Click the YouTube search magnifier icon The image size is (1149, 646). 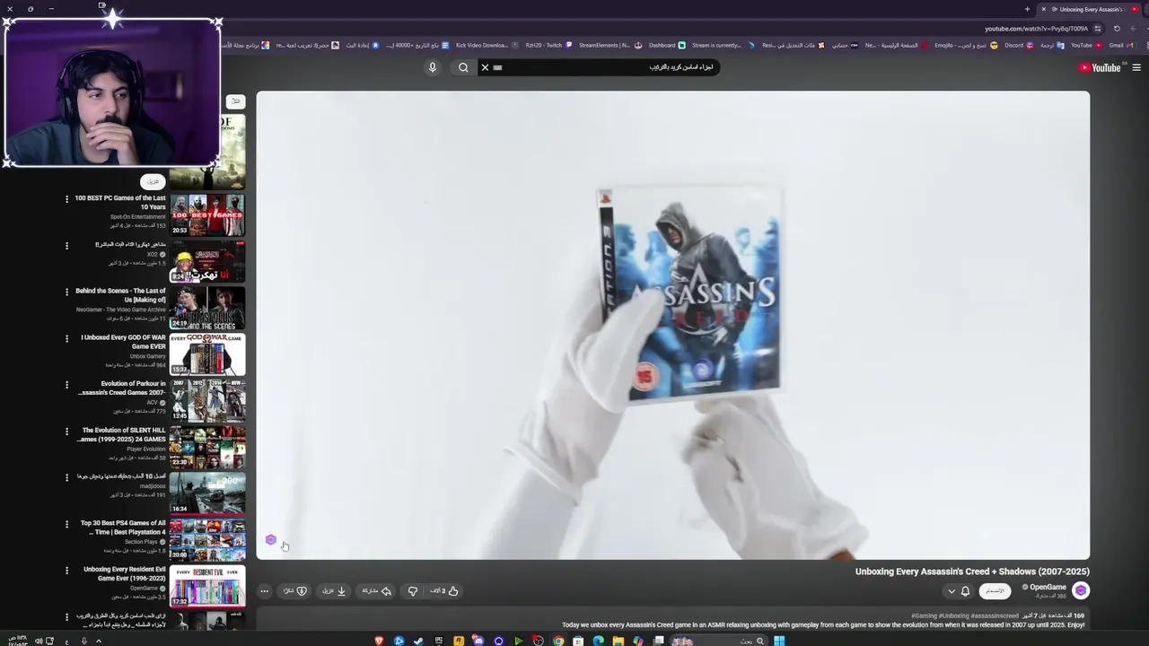463,67
